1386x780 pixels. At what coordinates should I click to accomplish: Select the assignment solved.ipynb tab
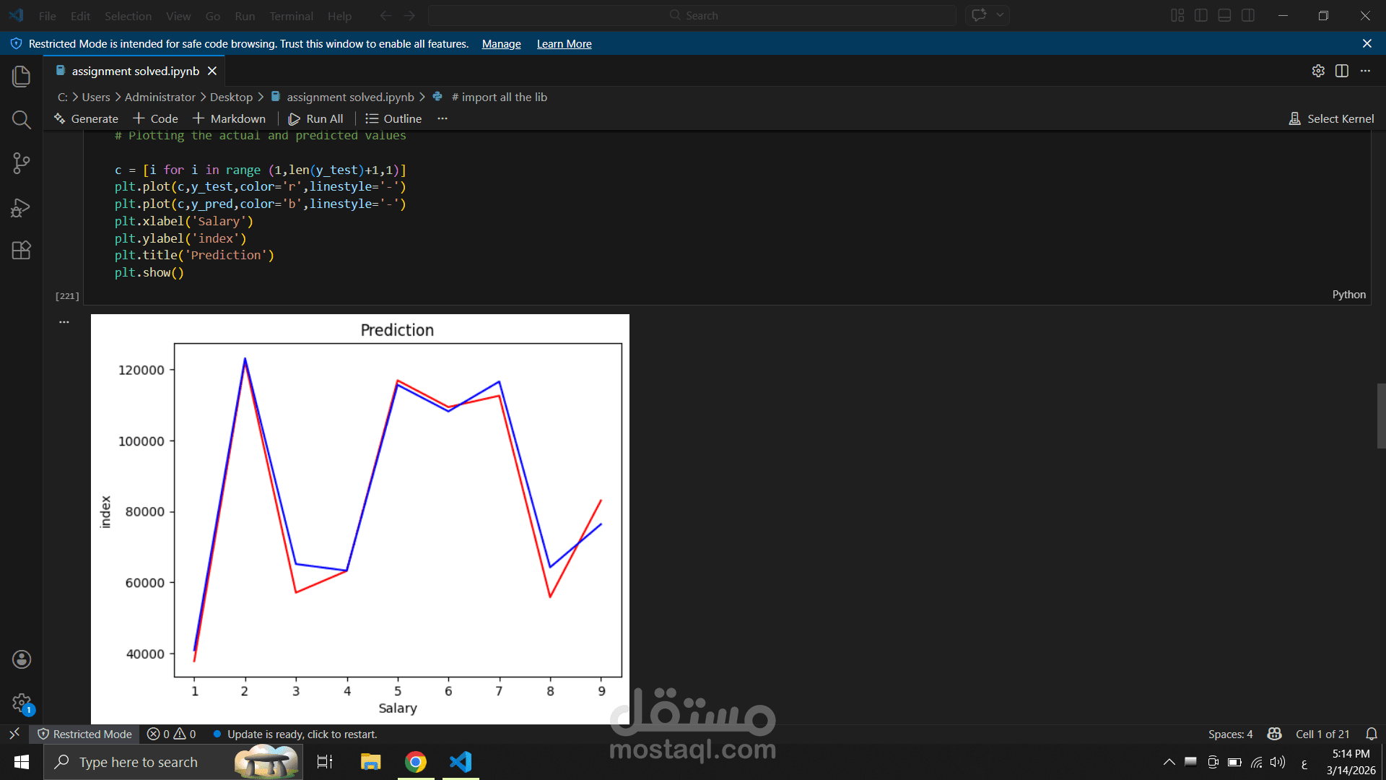pyautogui.click(x=134, y=71)
